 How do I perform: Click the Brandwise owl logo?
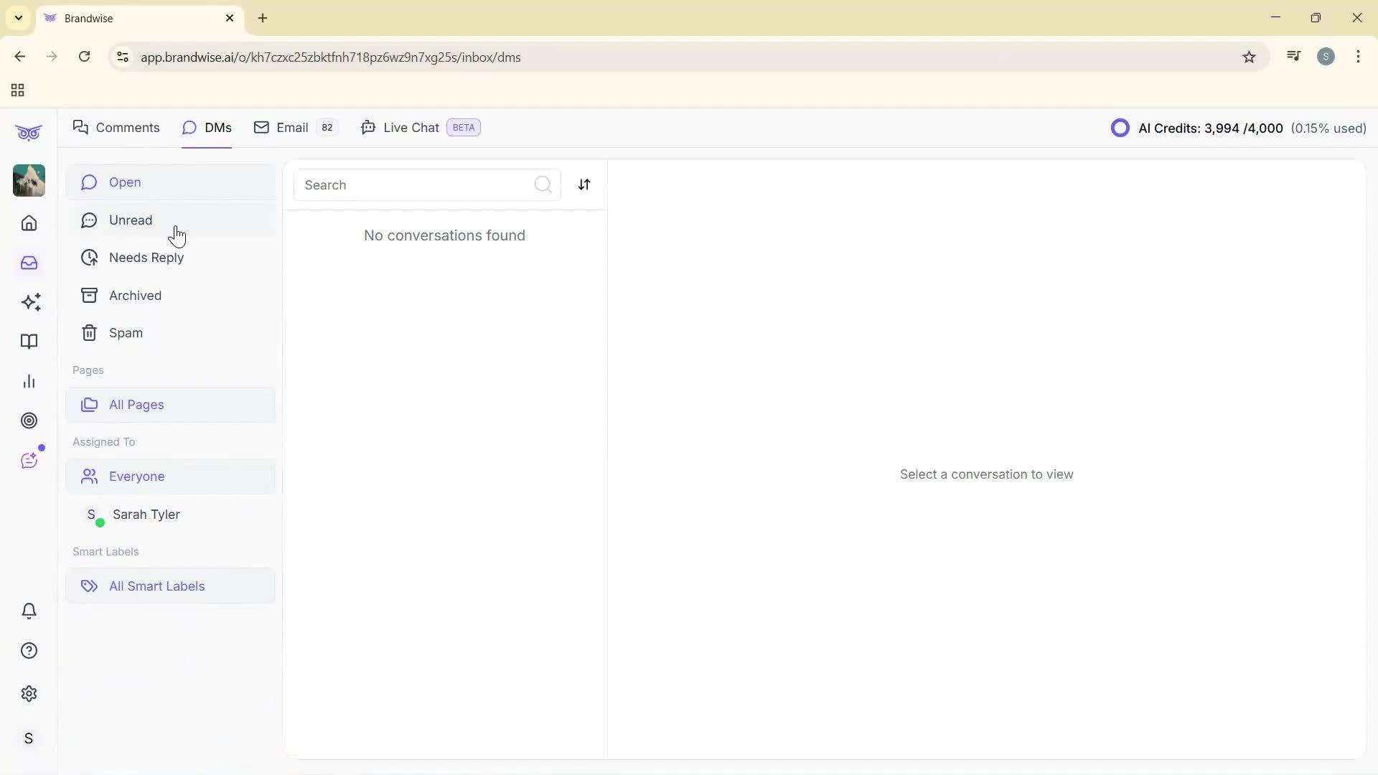click(x=29, y=132)
